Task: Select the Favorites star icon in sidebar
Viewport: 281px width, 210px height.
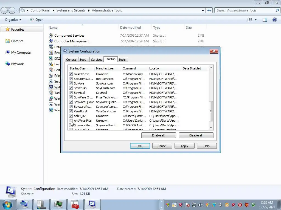Action: [x=7, y=29]
